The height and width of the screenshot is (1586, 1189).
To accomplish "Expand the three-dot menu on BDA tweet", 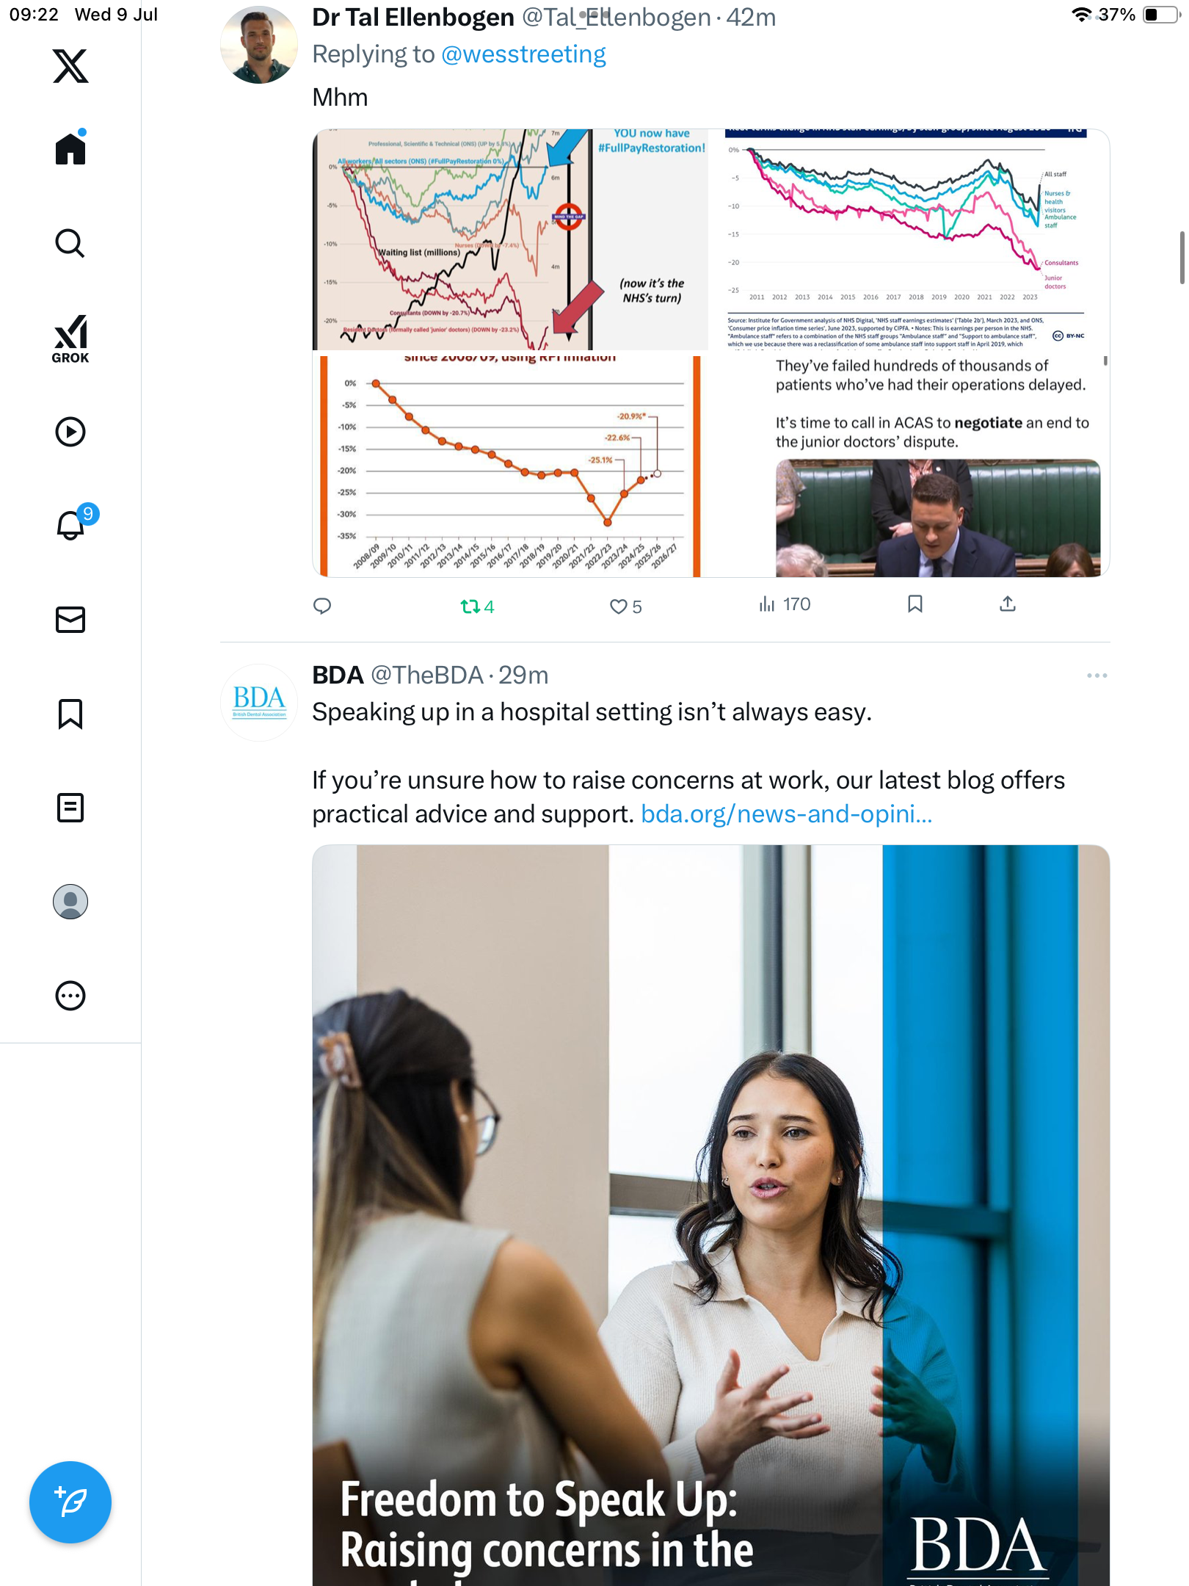I will (1097, 676).
